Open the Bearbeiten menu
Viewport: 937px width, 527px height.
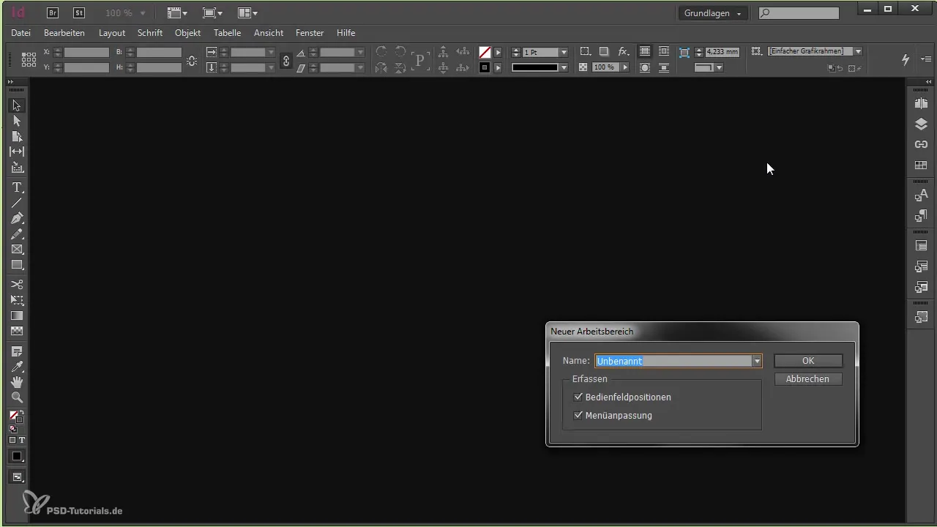(x=64, y=33)
